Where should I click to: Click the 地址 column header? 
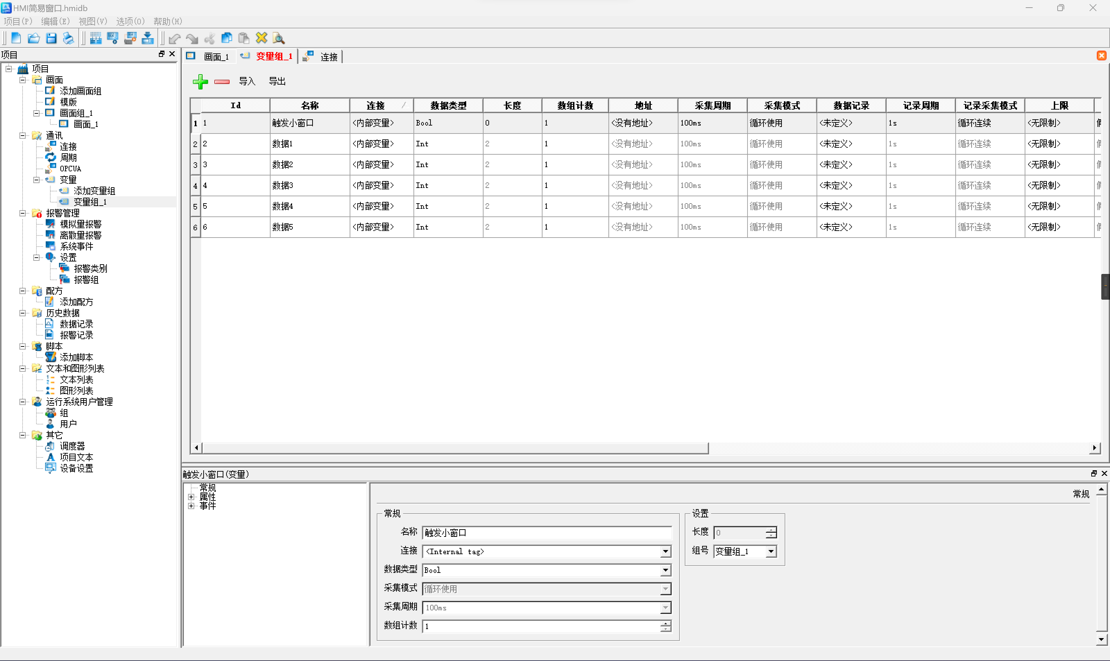pos(644,105)
